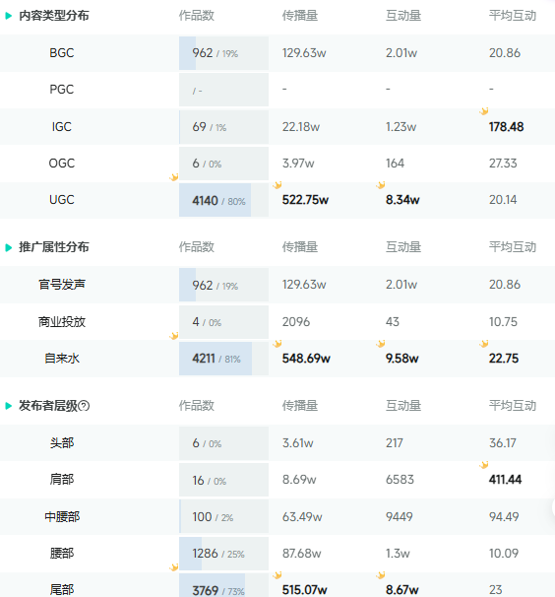555x597 pixels.
Task: Click crown icon above UGC 4140 count
Action: tap(174, 176)
